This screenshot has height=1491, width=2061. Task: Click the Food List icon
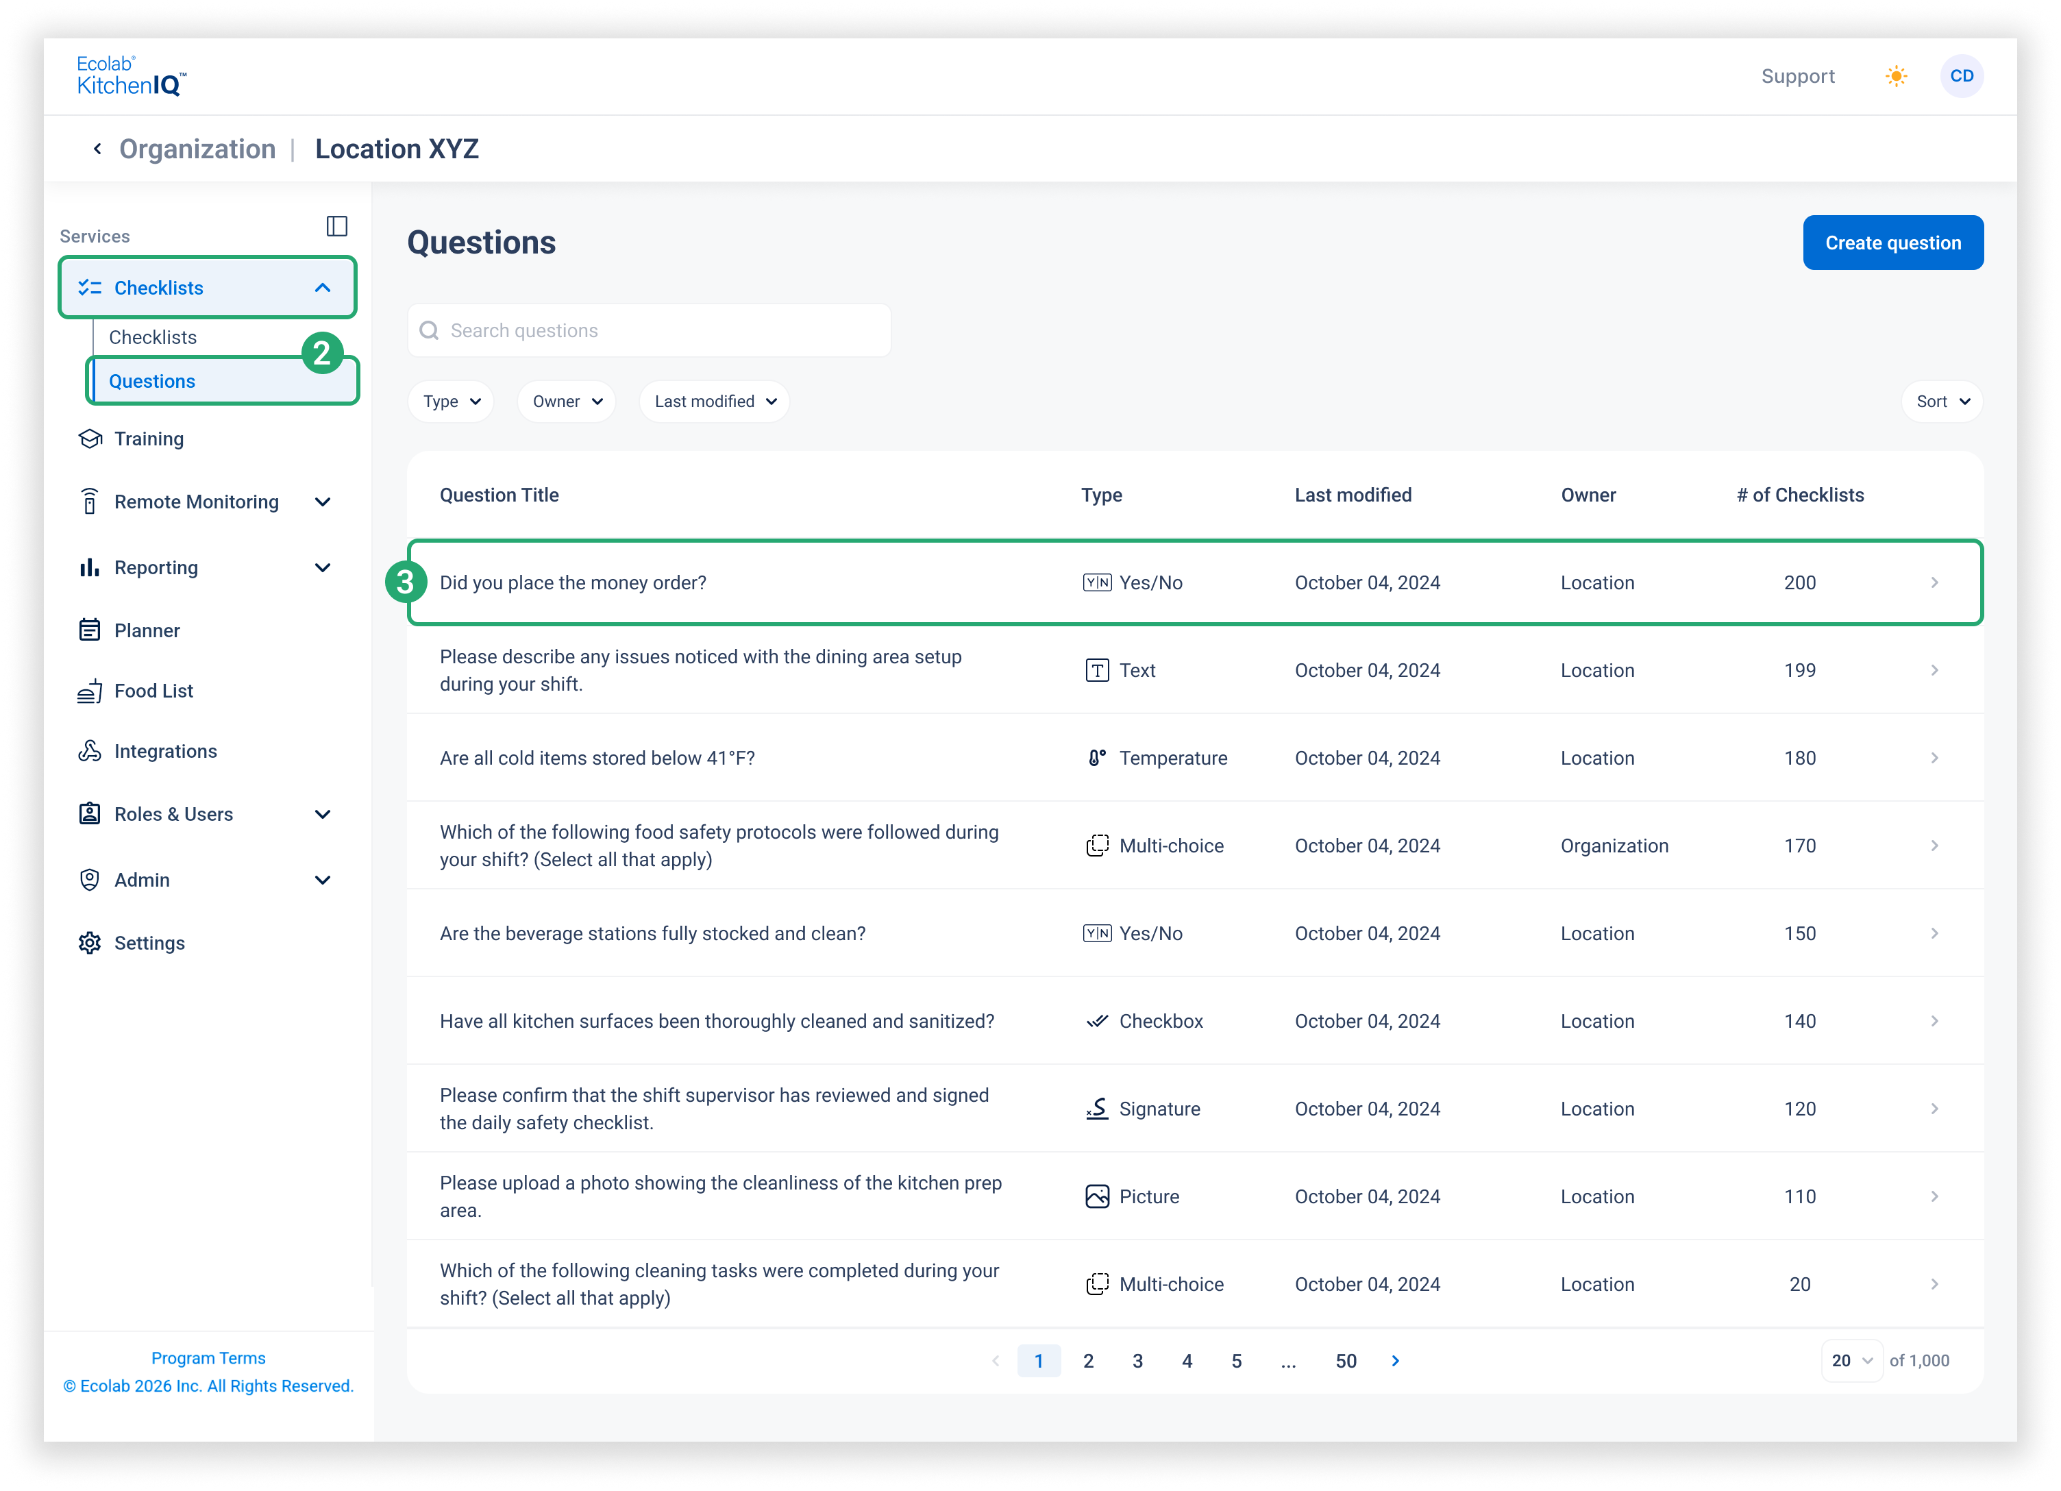coord(89,691)
